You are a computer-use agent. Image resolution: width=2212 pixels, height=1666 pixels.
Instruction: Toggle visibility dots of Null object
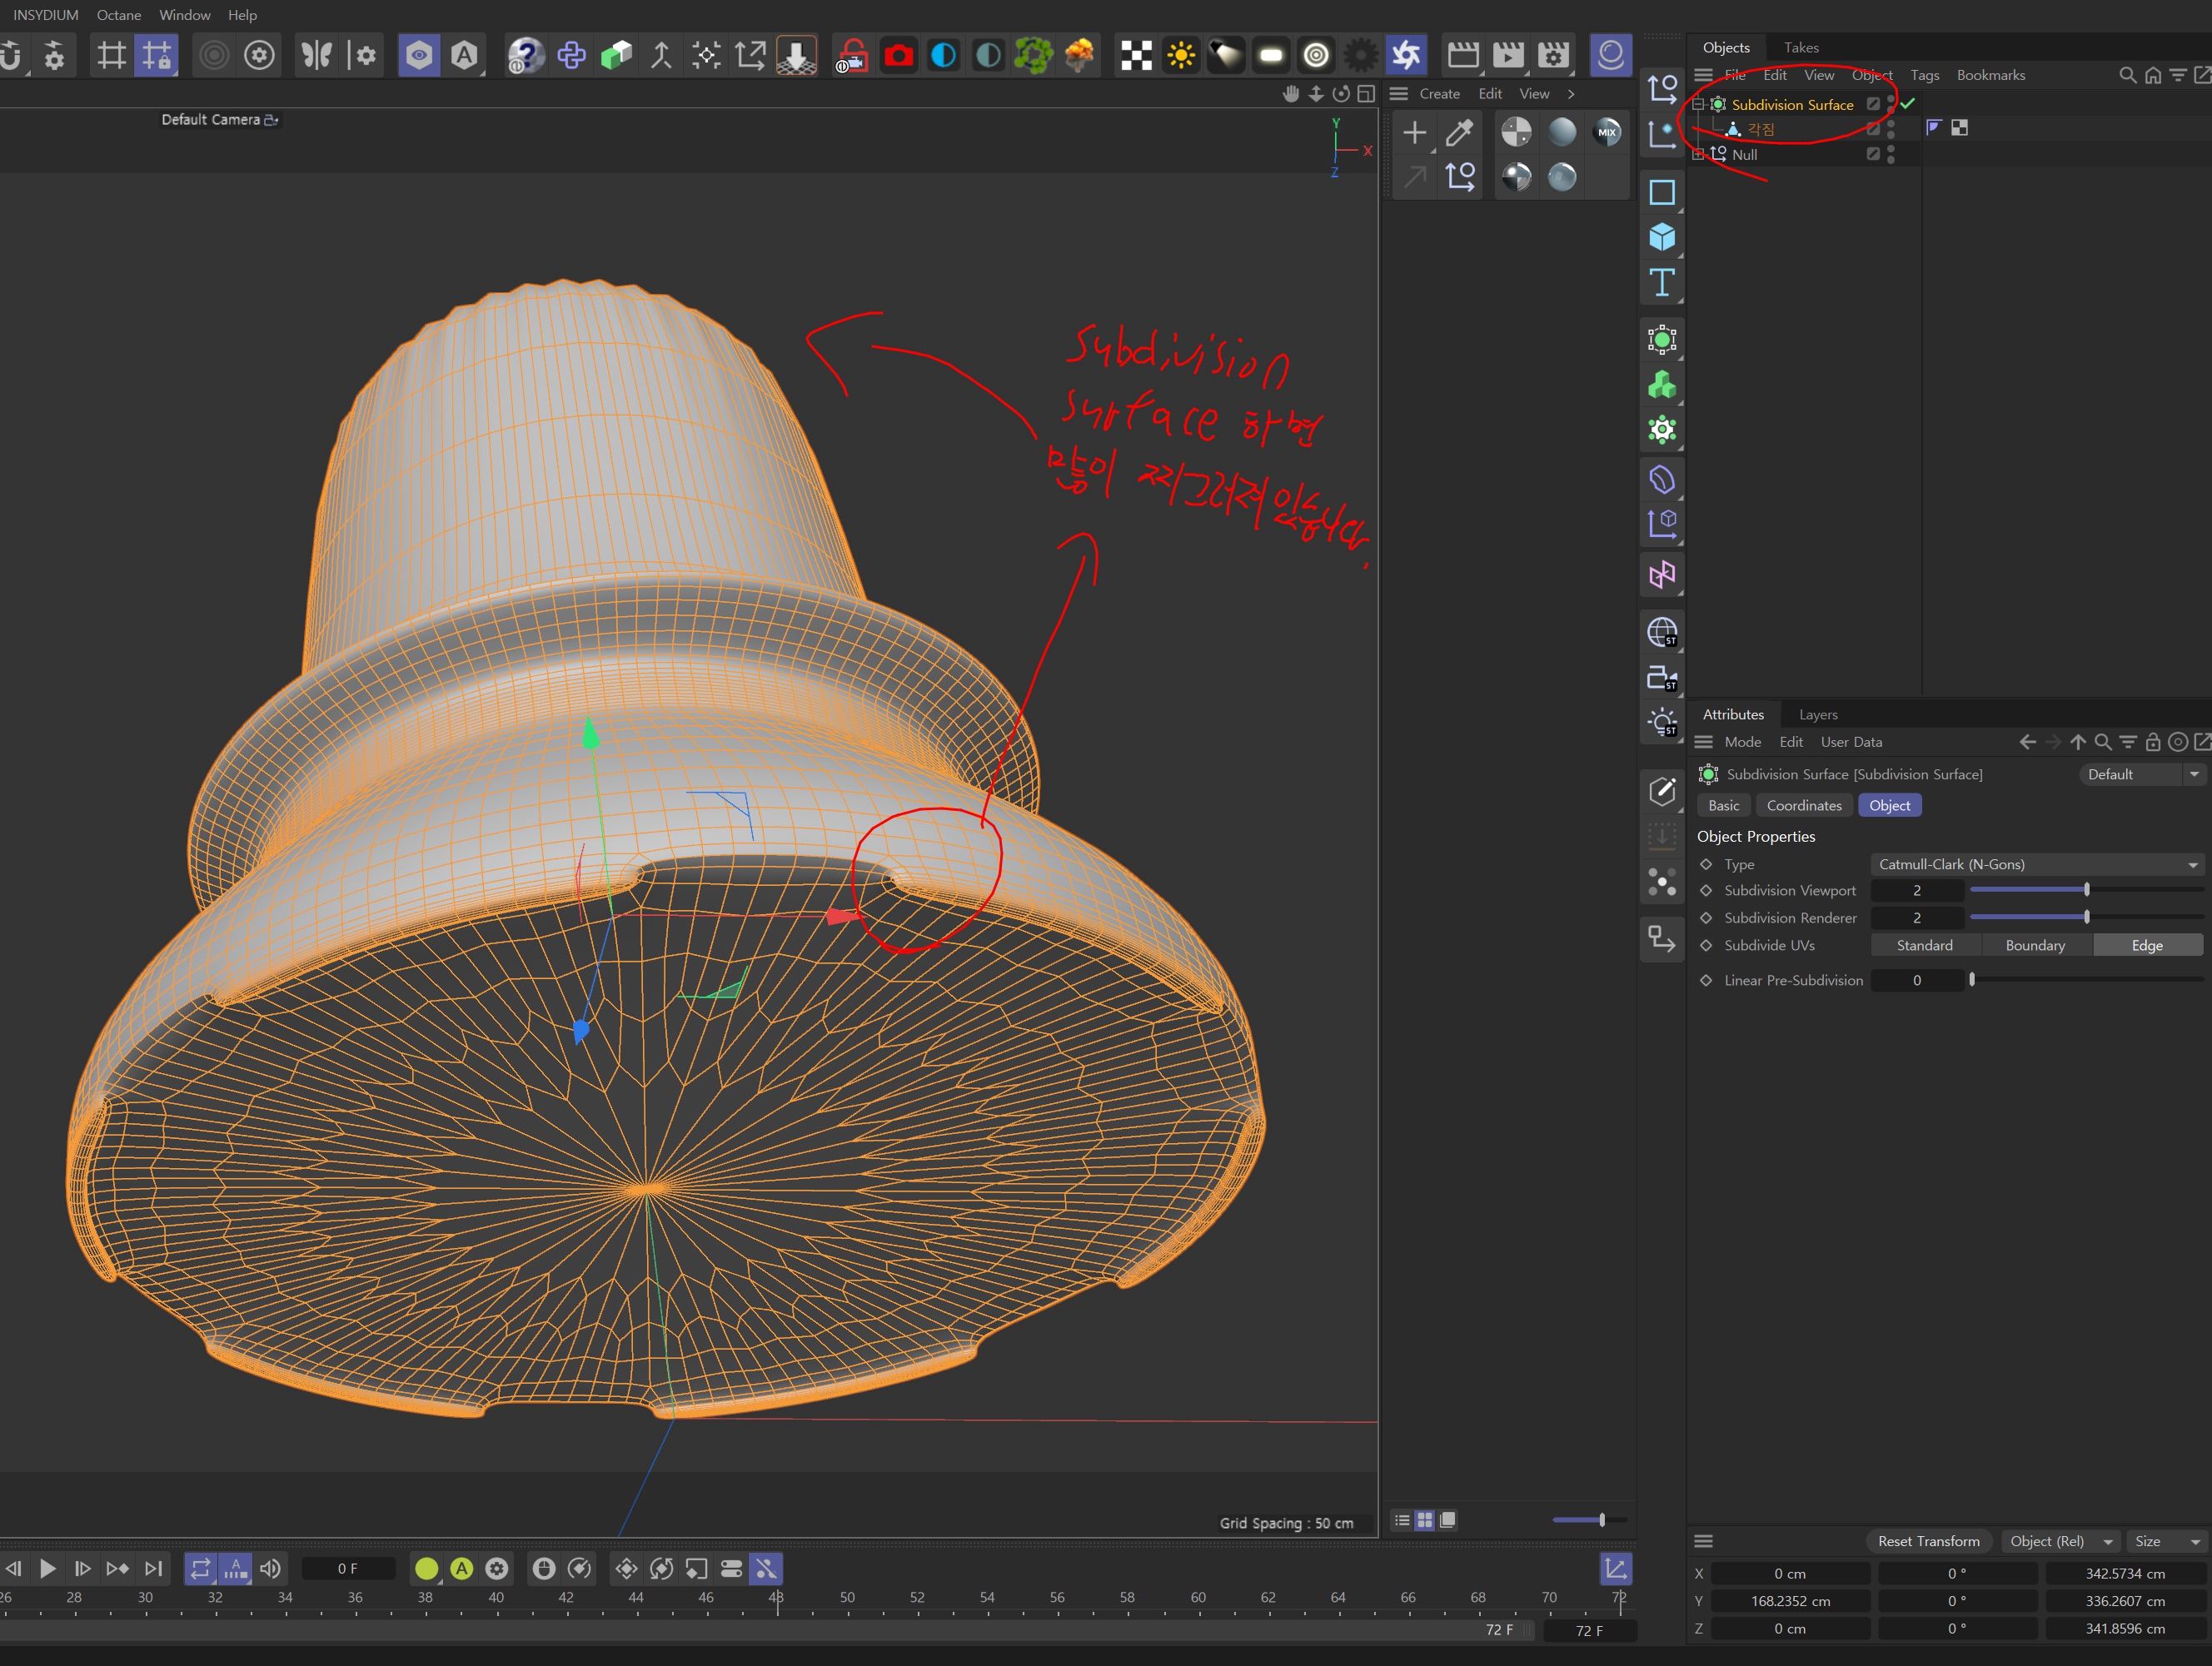pyautogui.click(x=1890, y=154)
